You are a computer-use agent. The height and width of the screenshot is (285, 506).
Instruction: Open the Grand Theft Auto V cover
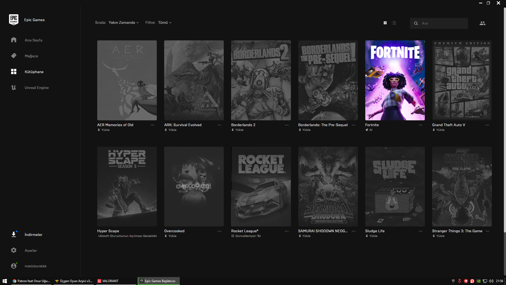point(462,80)
